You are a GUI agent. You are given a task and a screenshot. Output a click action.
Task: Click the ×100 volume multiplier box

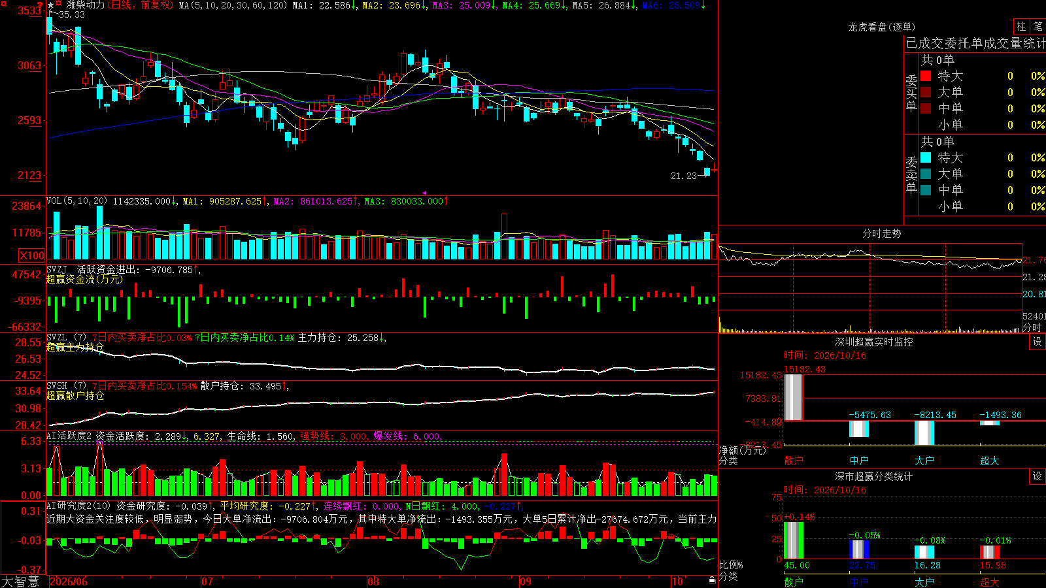(x=32, y=255)
